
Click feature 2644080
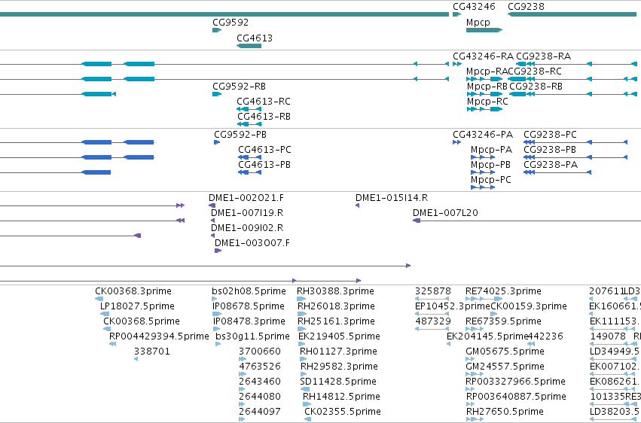[260, 397]
